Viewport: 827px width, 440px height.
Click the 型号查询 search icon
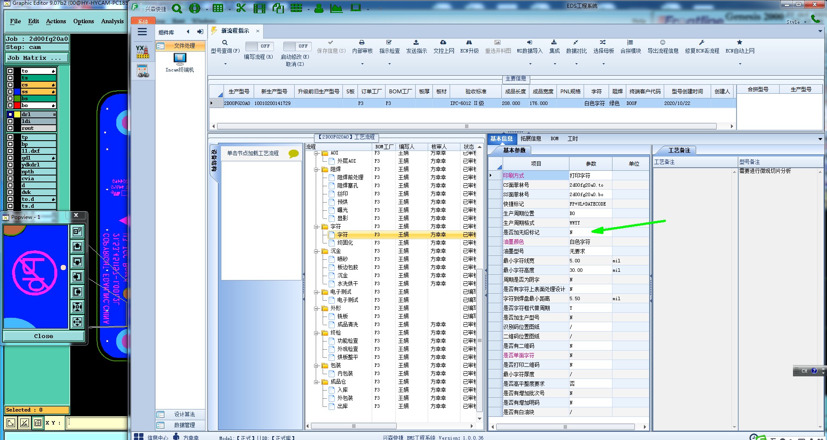(225, 43)
